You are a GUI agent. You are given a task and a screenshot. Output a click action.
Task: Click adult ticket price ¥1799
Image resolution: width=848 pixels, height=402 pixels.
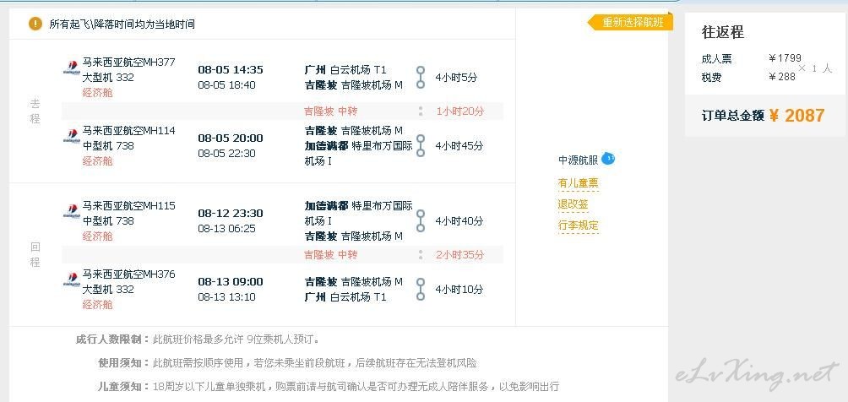pyautogui.click(x=785, y=58)
